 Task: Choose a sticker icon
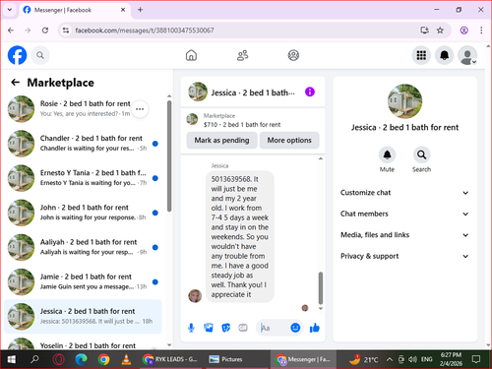click(225, 328)
